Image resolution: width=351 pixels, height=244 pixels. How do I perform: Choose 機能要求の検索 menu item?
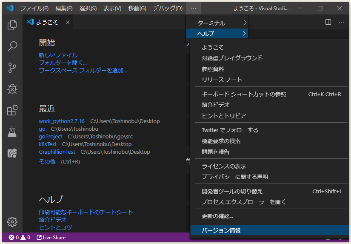coord(270,141)
